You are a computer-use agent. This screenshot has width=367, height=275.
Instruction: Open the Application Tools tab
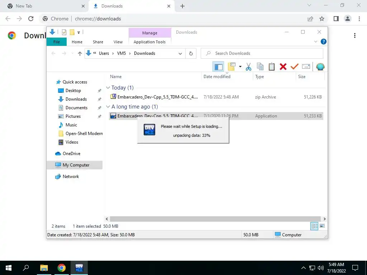[149, 42]
